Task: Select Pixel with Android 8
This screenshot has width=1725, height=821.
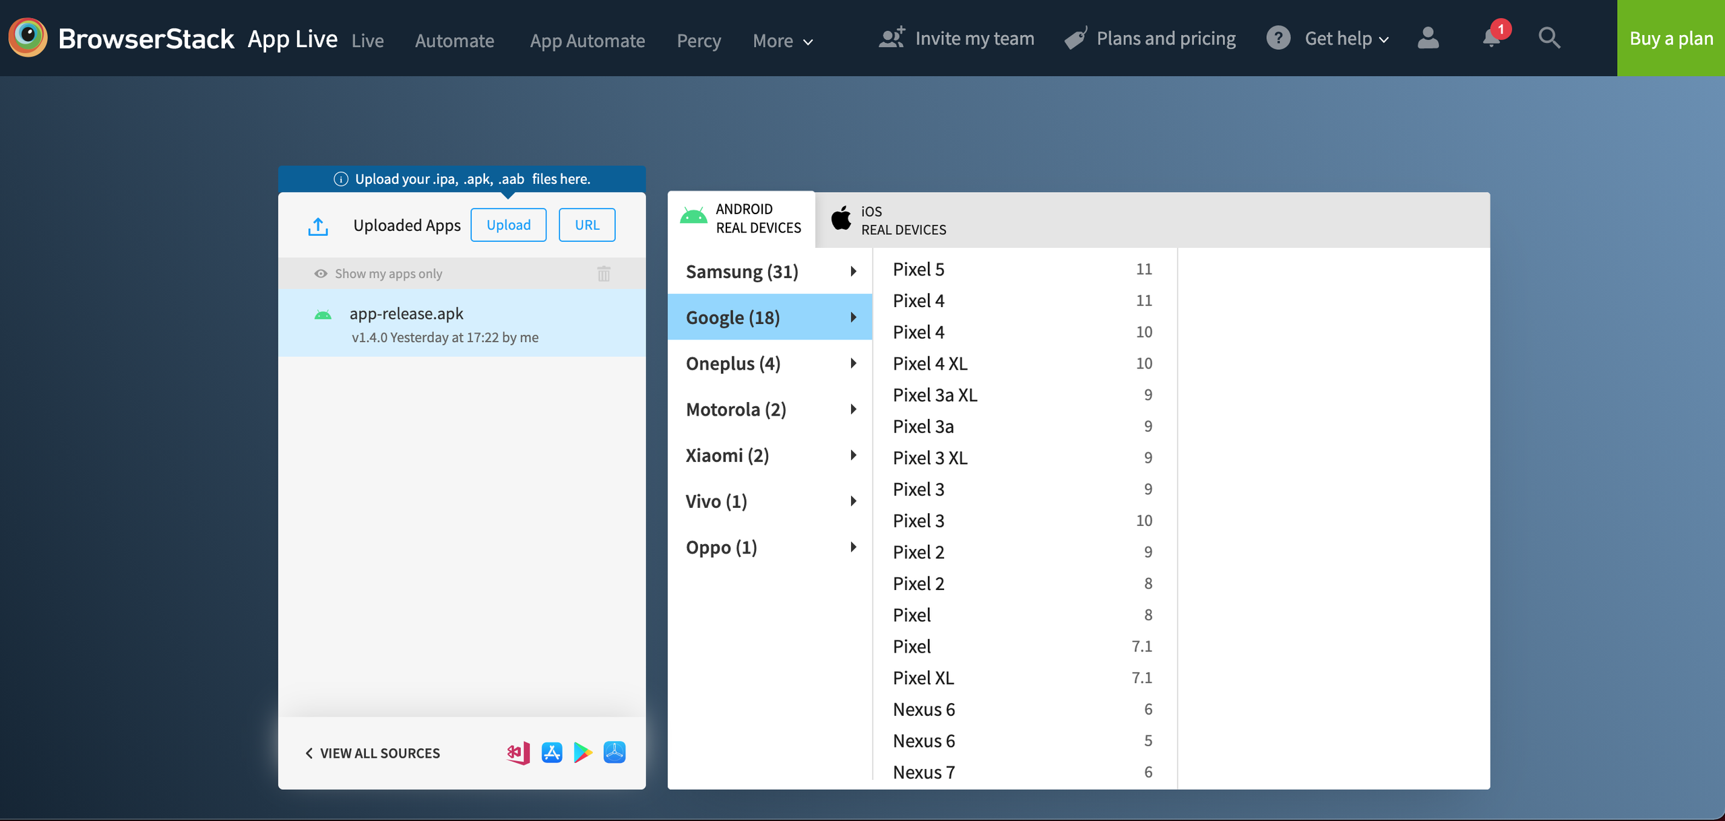Action: click(x=1024, y=615)
